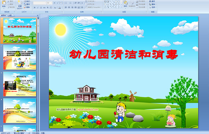Click the Numbering list icon
Image resolution: width=209 pixels, height=134 pixels.
[x=71, y=3]
